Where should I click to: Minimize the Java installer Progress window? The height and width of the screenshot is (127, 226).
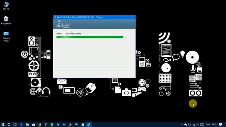click(117, 17)
